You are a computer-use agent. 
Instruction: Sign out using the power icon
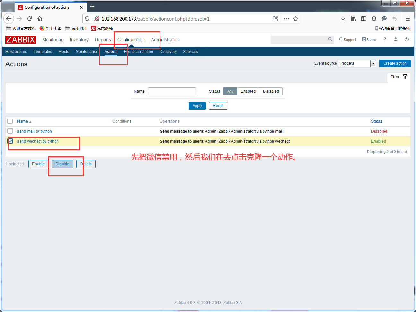point(407,39)
